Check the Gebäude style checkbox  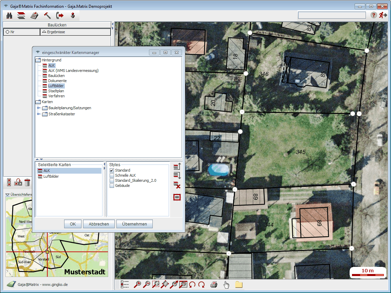point(112,185)
